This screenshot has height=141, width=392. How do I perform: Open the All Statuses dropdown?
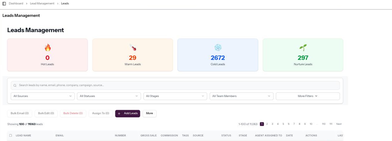coord(109,96)
